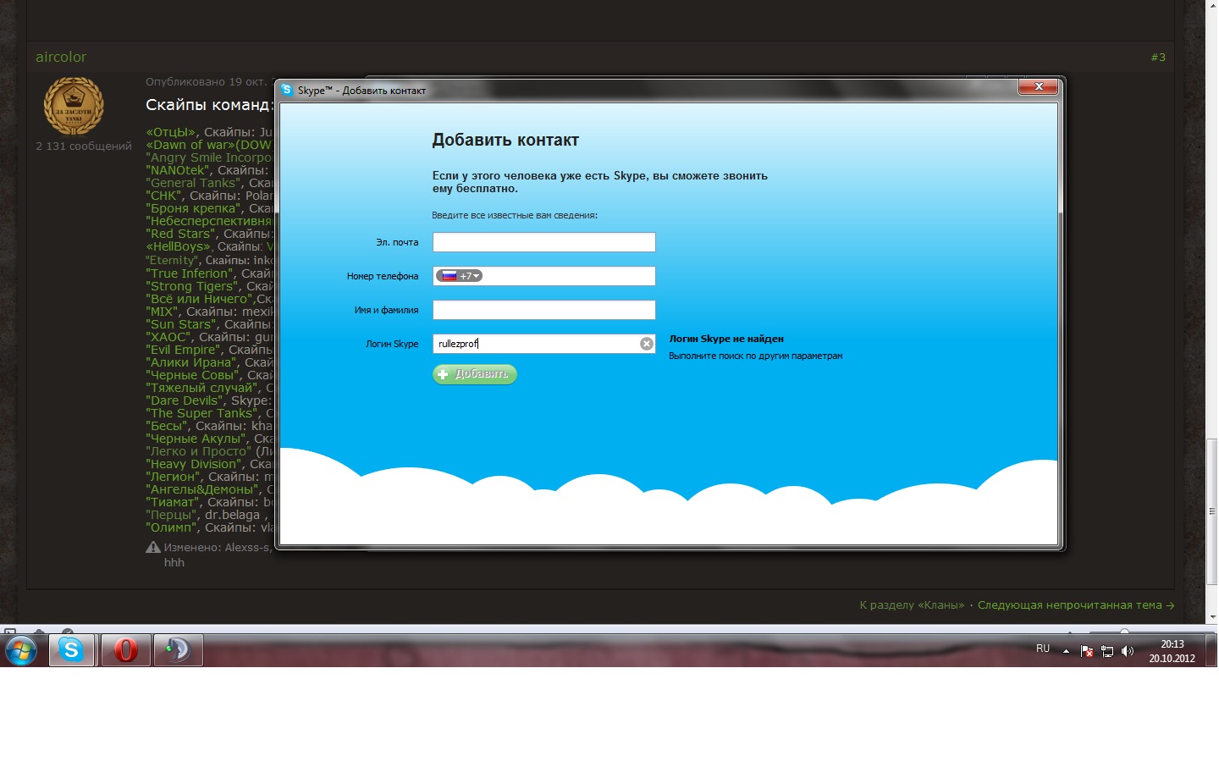Image resolution: width=1219 pixels, height=762 pixels.
Task: Click the "Алики Ирана" clan link
Action: pos(191,362)
